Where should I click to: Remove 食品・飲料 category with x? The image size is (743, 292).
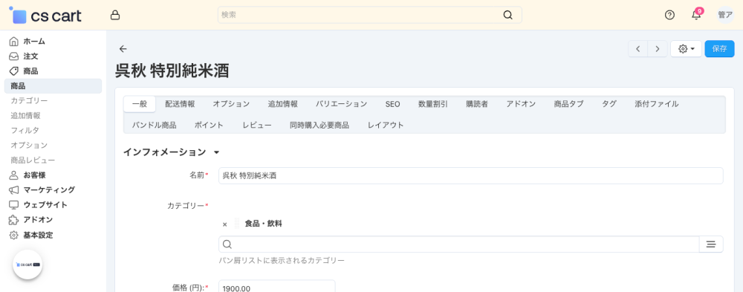pos(224,224)
